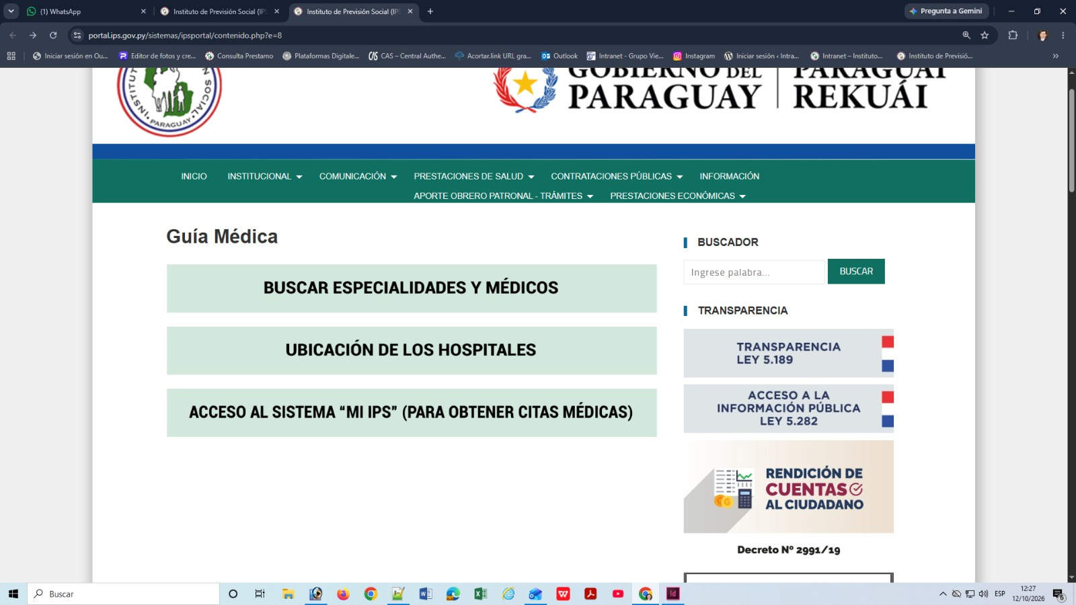Open the Información menu item
The image size is (1076, 605).
730,176
